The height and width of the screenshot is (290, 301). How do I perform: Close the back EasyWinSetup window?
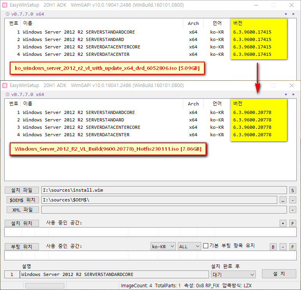[x=292, y=5]
